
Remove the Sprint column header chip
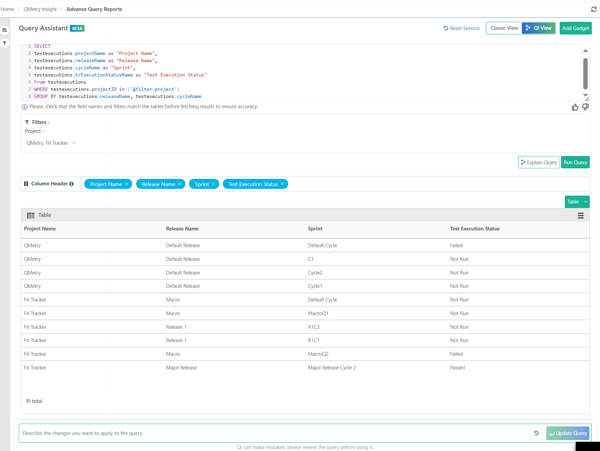pyautogui.click(x=213, y=184)
